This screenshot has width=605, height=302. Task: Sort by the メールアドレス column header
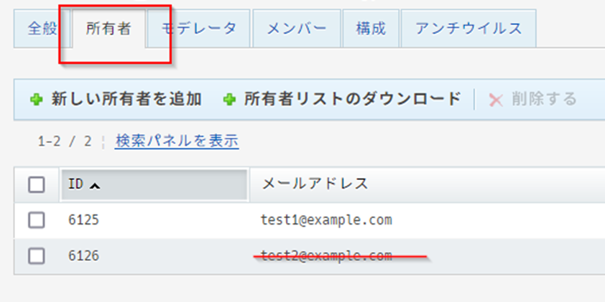[315, 184]
